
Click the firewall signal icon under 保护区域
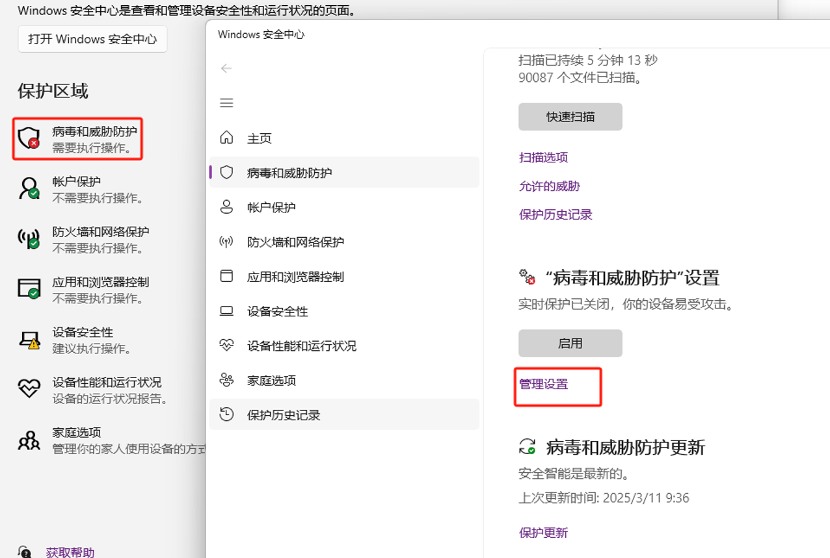[29, 238]
